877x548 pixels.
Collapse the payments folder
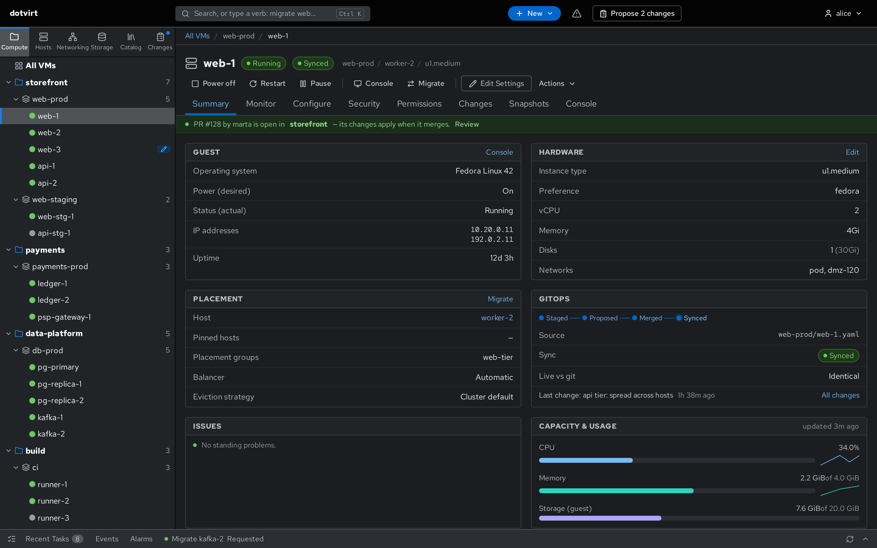click(8, 250)
